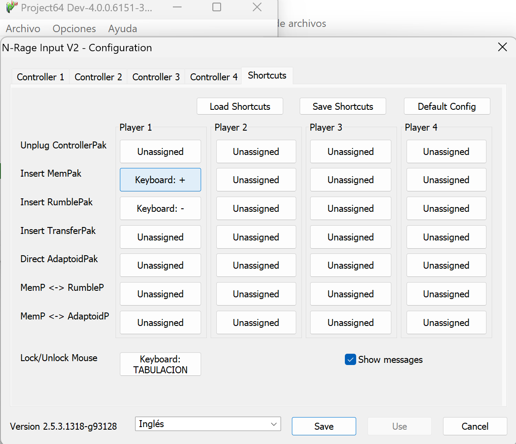Viewport: 516px width, 444px height.
Task: Open the Archivo menu
Action: point(23,29)
